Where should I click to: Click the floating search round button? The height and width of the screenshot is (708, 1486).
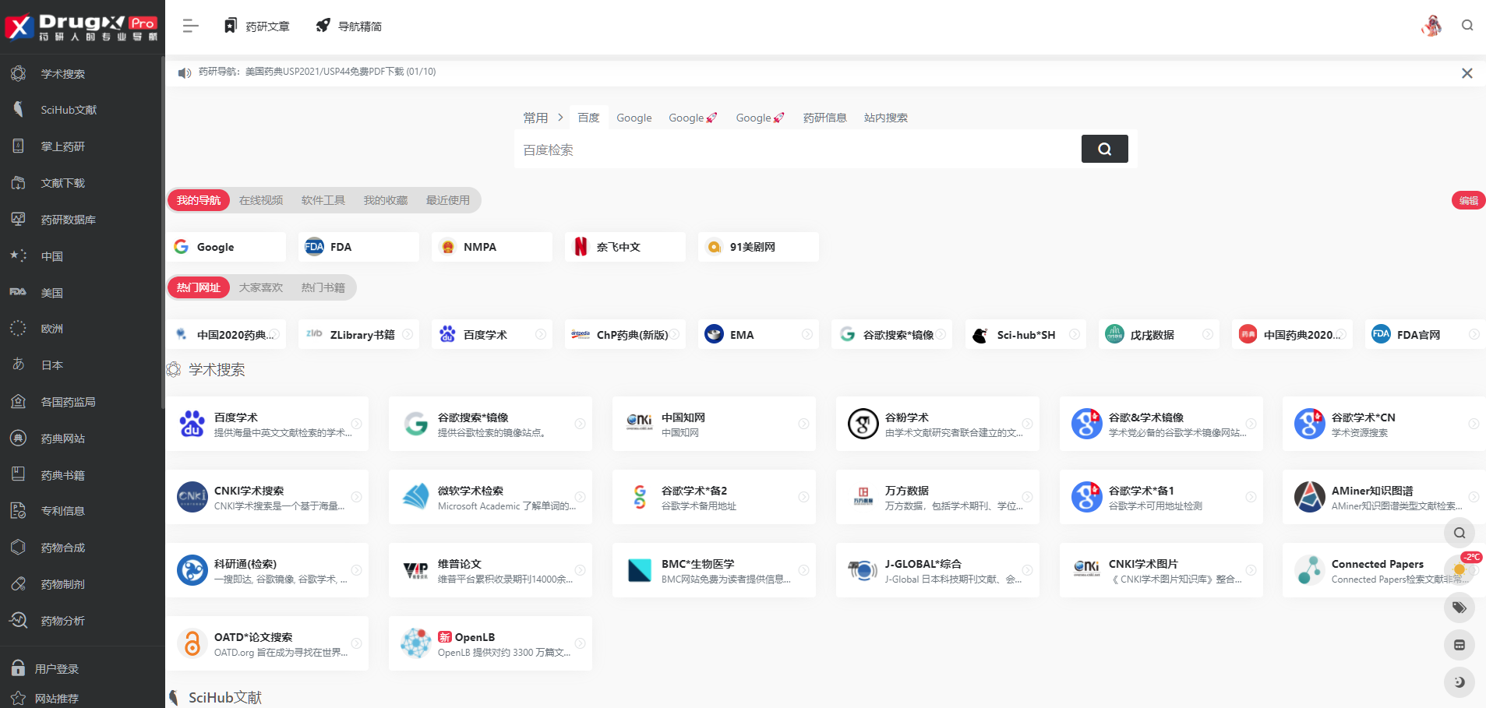pos(1460,533)
